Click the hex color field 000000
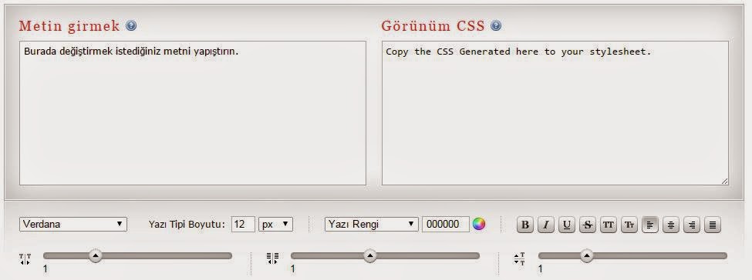Viewport: 752px width, 280px height. [x=446, y=224]
